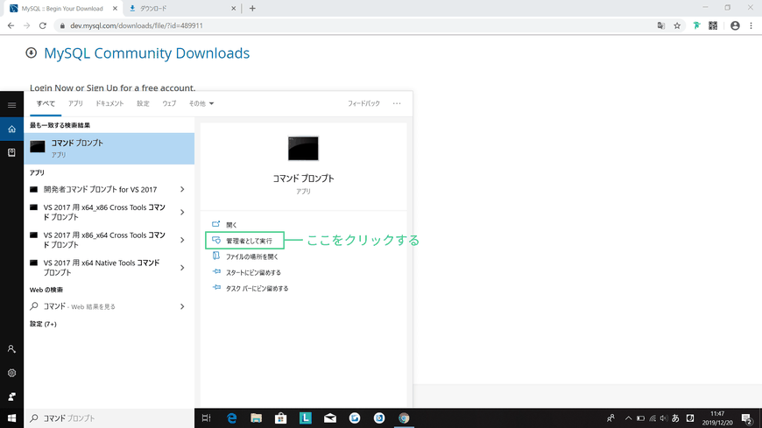Open the notebook icon in search sidebar
Viewport: 762px width, 428px height.
tap(11, 152)
